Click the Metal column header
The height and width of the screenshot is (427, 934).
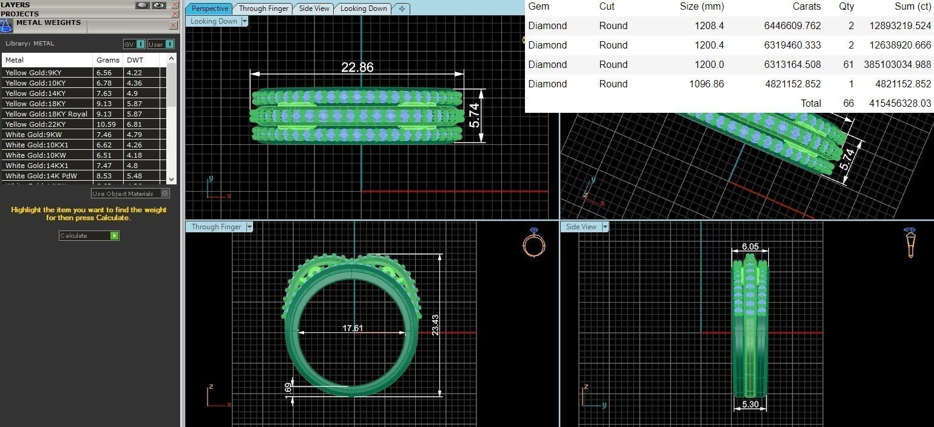[48, 60]
